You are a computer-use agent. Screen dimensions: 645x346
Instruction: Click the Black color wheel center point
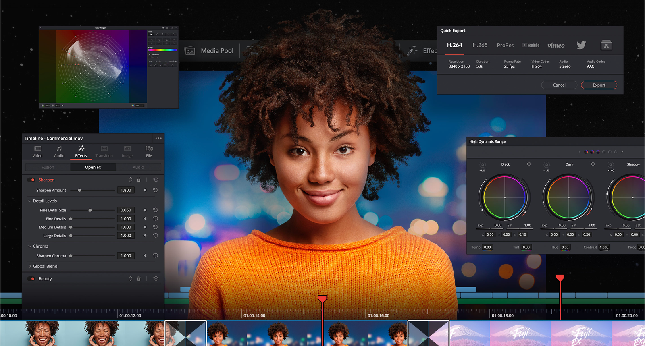[504, 197]
